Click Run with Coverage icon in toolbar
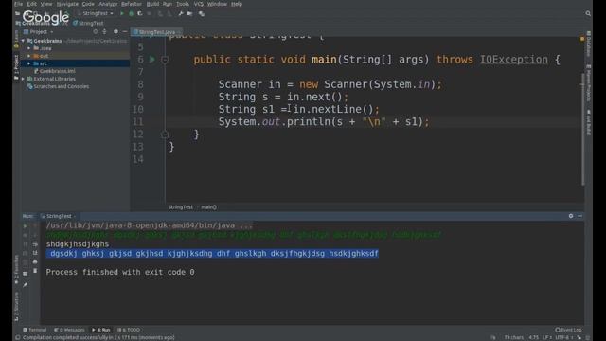 [x=140, y=13]
